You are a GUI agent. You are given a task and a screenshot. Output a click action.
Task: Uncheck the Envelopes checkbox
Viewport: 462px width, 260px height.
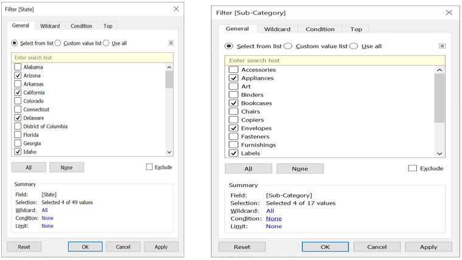click(233, 128)
